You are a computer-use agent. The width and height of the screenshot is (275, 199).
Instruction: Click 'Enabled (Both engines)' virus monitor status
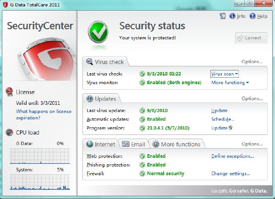pyautogui.click(x=174, y=82)
